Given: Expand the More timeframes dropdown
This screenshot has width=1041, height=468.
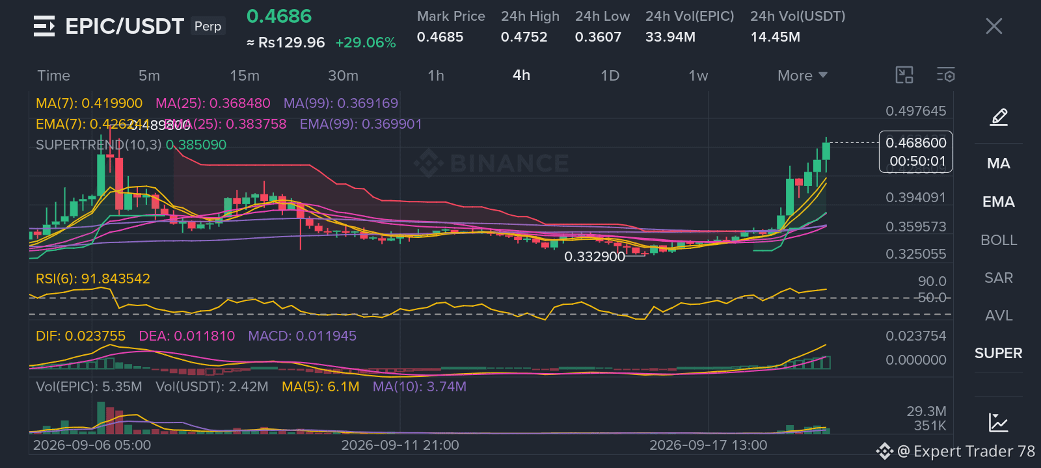Looking at the screenshot, I should pos(803,75).
